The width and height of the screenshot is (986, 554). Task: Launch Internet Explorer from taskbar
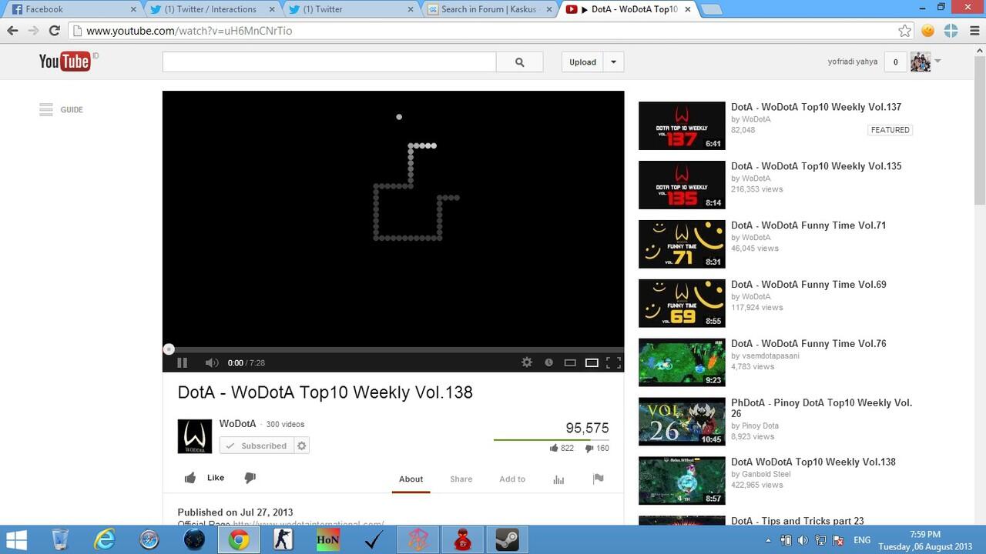point(104,539)
